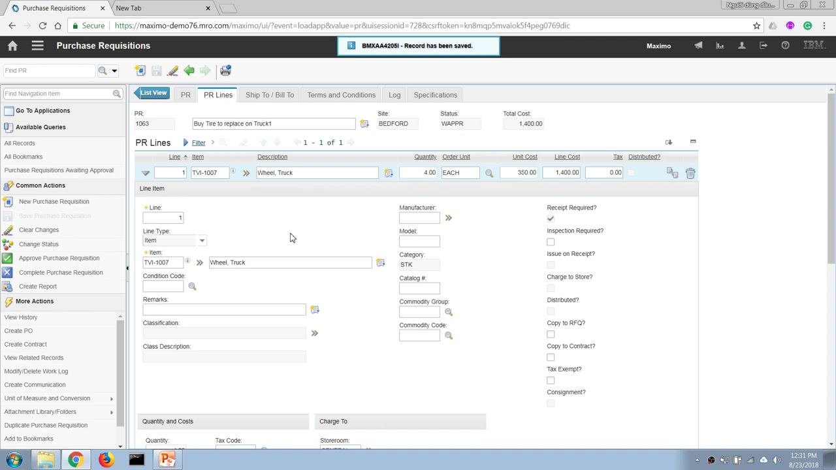Screen dimensions: 836x470
Task: Click Approve Purchase Requisition action
Action: point(59,258)
